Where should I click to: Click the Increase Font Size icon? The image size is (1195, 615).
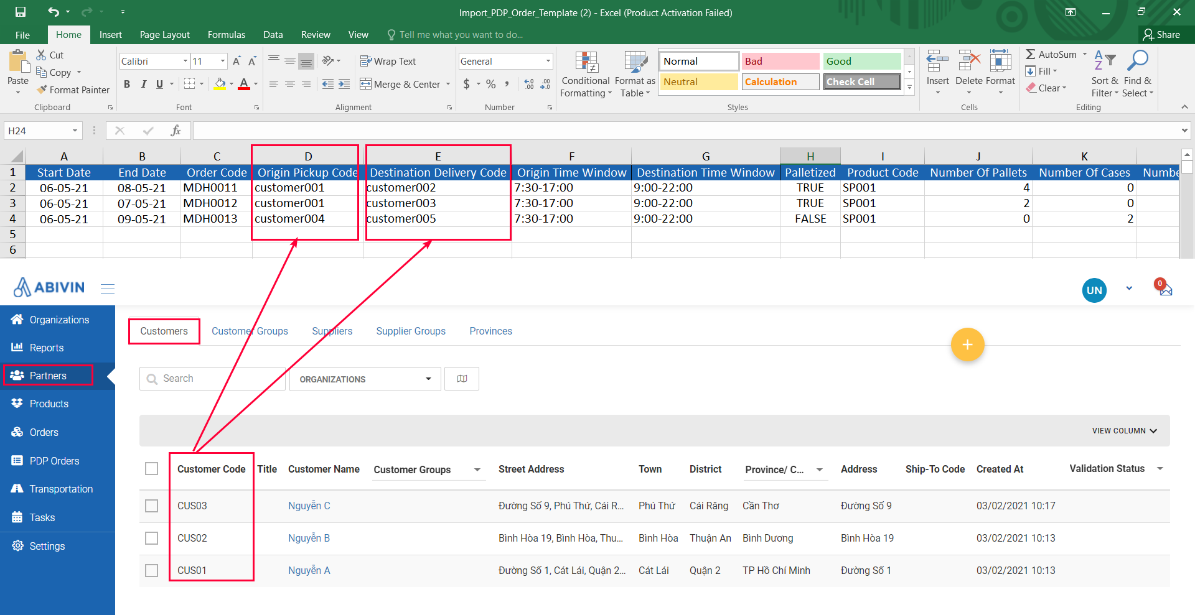tap(237, 61)
